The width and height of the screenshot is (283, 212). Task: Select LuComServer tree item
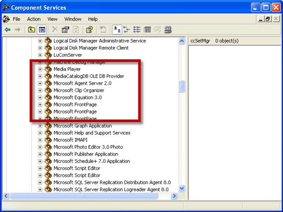tap(68, 55)
